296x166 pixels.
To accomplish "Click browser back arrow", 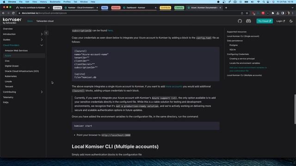I will coord(3,13).
